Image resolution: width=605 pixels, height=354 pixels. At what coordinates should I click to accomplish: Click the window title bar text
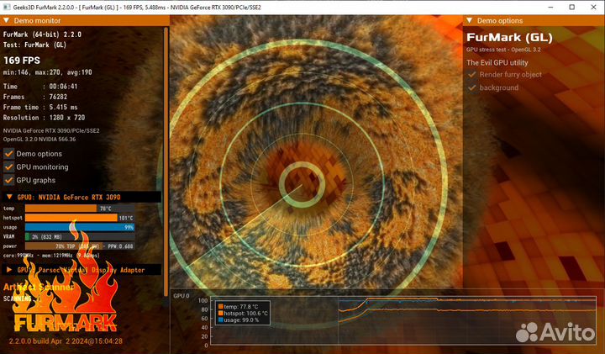click(137, 7)
